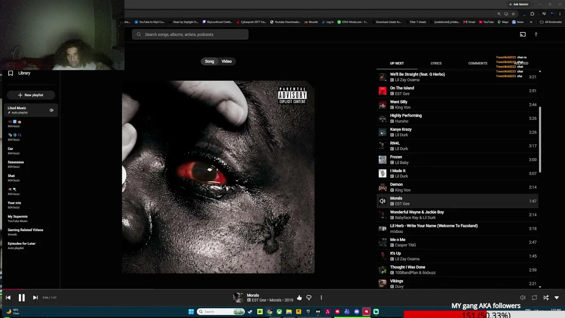565x318 pixels.
Task: Click the speaker icon on Morals queue row
Action: point(382,201)
